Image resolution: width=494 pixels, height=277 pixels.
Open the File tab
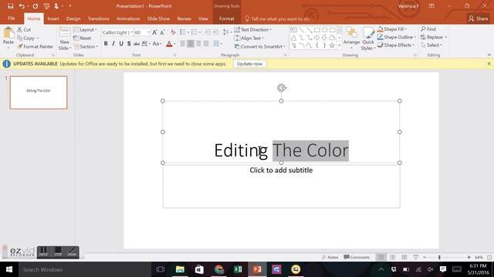tap(12, 18)
